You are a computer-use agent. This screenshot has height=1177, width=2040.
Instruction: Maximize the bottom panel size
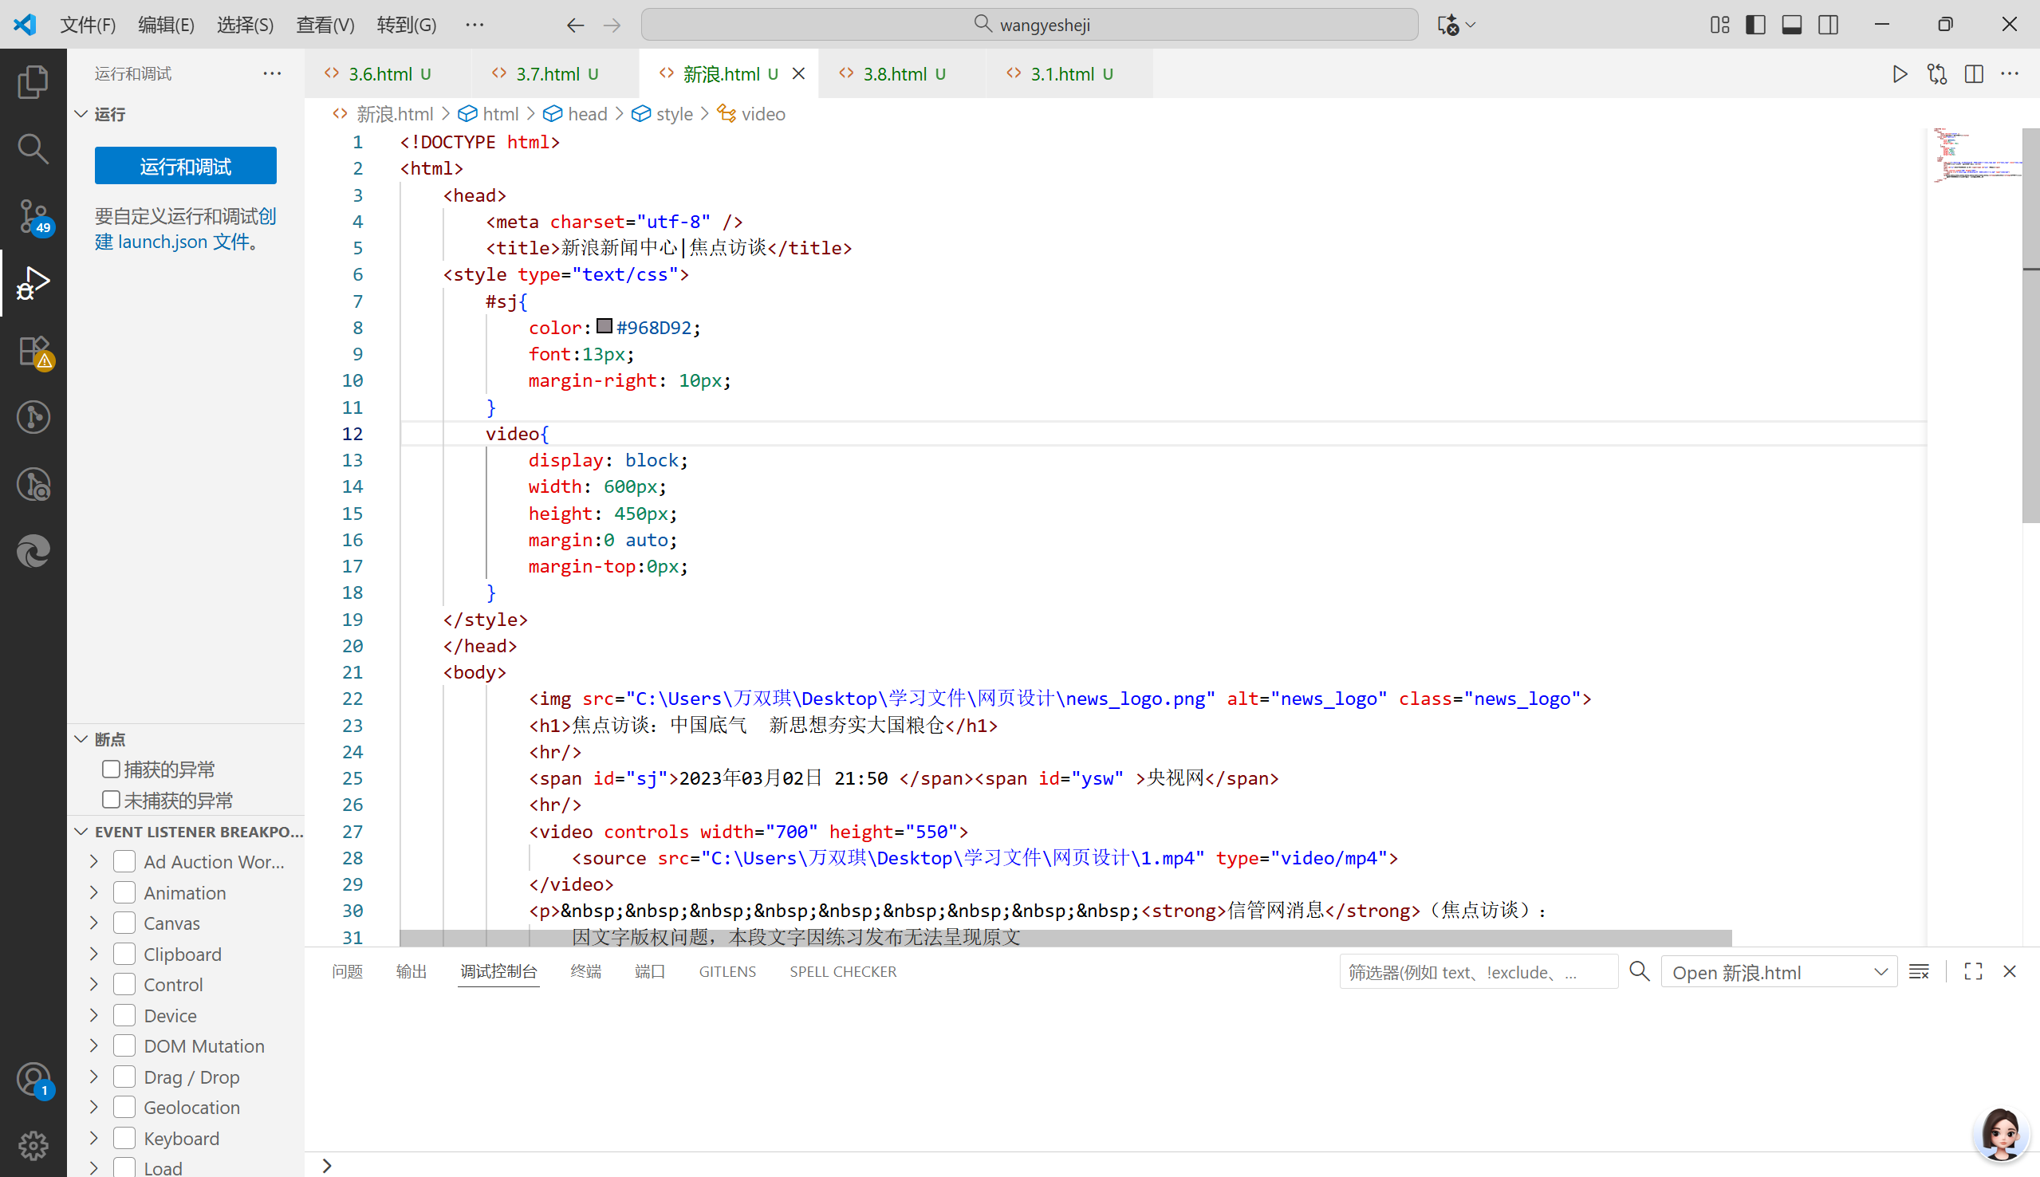[1973, 970]
